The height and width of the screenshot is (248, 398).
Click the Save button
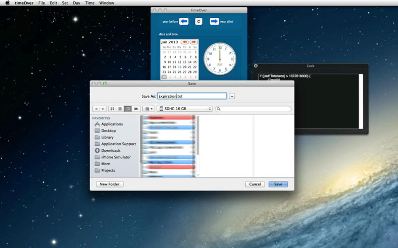point(278,184)
